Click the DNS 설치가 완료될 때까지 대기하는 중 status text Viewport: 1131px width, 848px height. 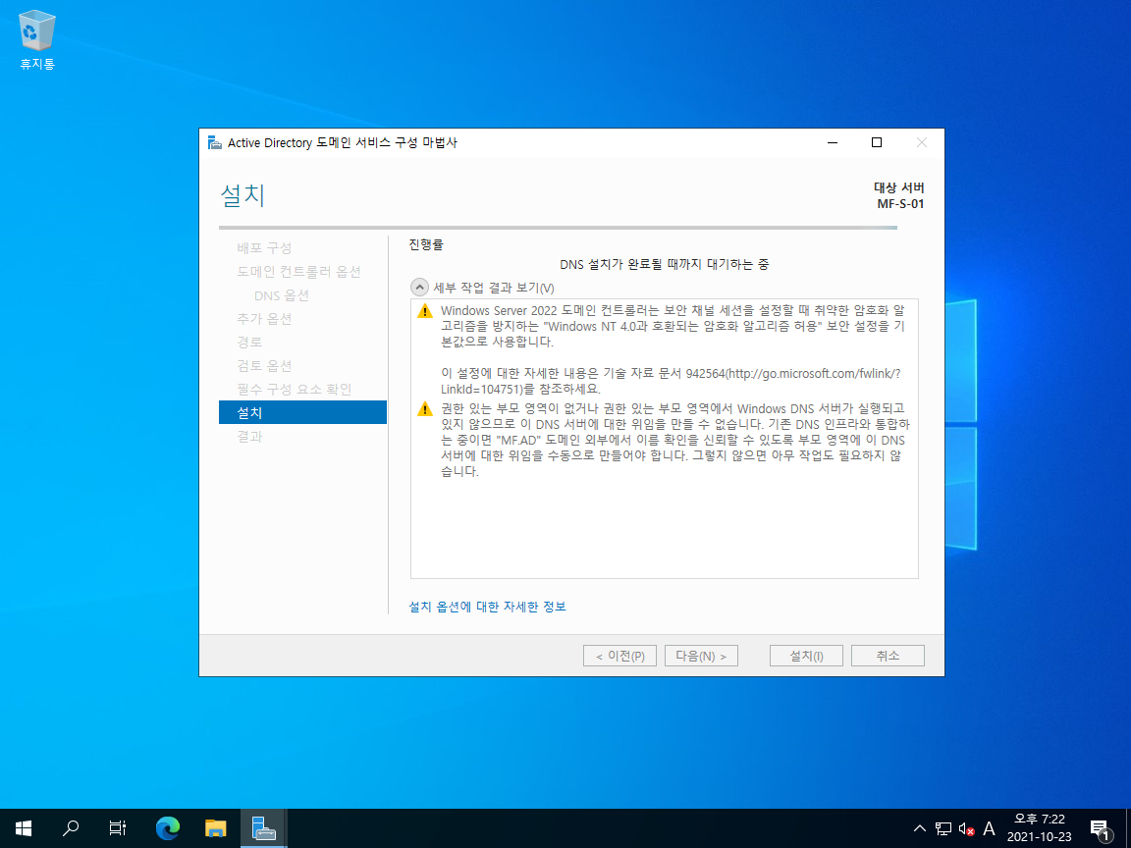(665, 265)
